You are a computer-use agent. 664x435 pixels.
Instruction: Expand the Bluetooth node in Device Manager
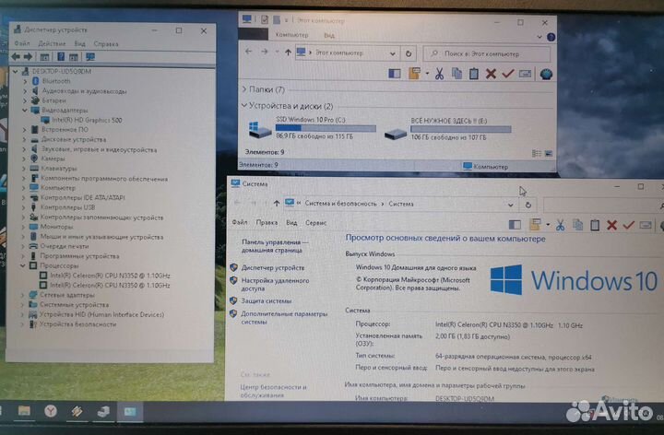[25, 81]
